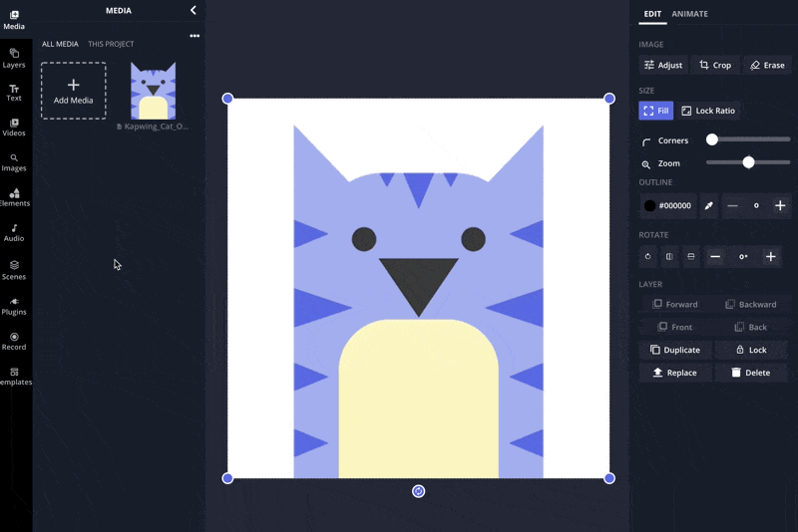Click the black #000000 outline color swatch

tap(650, 205)
